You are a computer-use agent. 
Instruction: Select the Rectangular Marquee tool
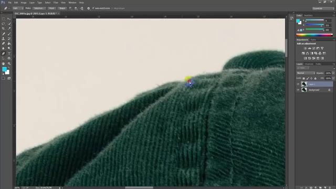tap(4, 19)
